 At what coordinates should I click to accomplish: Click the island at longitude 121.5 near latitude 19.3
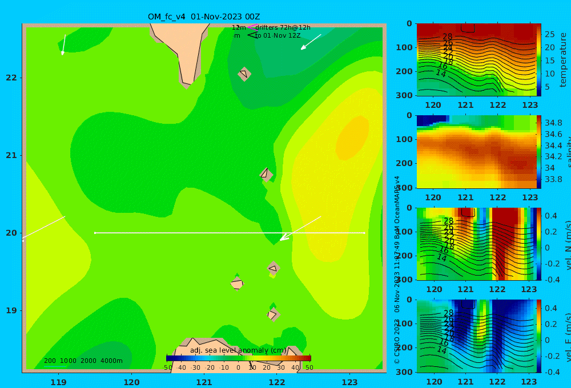point(237,284)
